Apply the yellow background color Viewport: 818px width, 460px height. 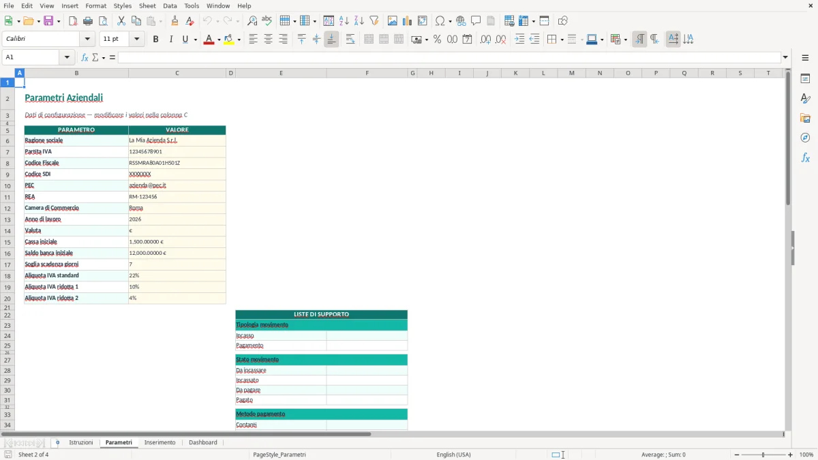tap(229, 40)
